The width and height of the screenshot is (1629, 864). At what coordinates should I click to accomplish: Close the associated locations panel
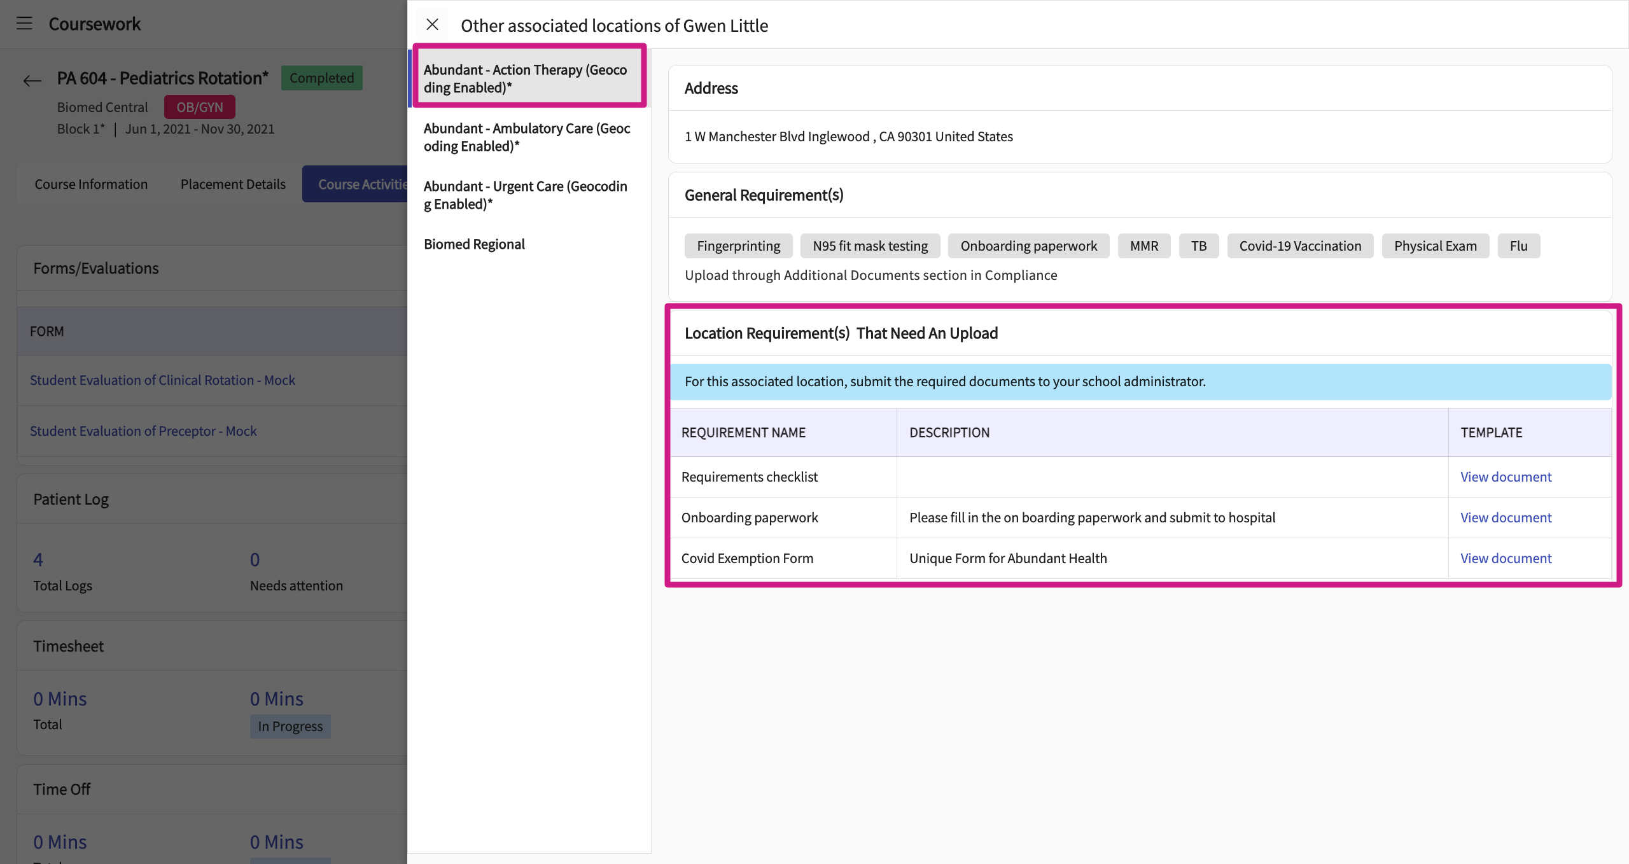[432, 25]
